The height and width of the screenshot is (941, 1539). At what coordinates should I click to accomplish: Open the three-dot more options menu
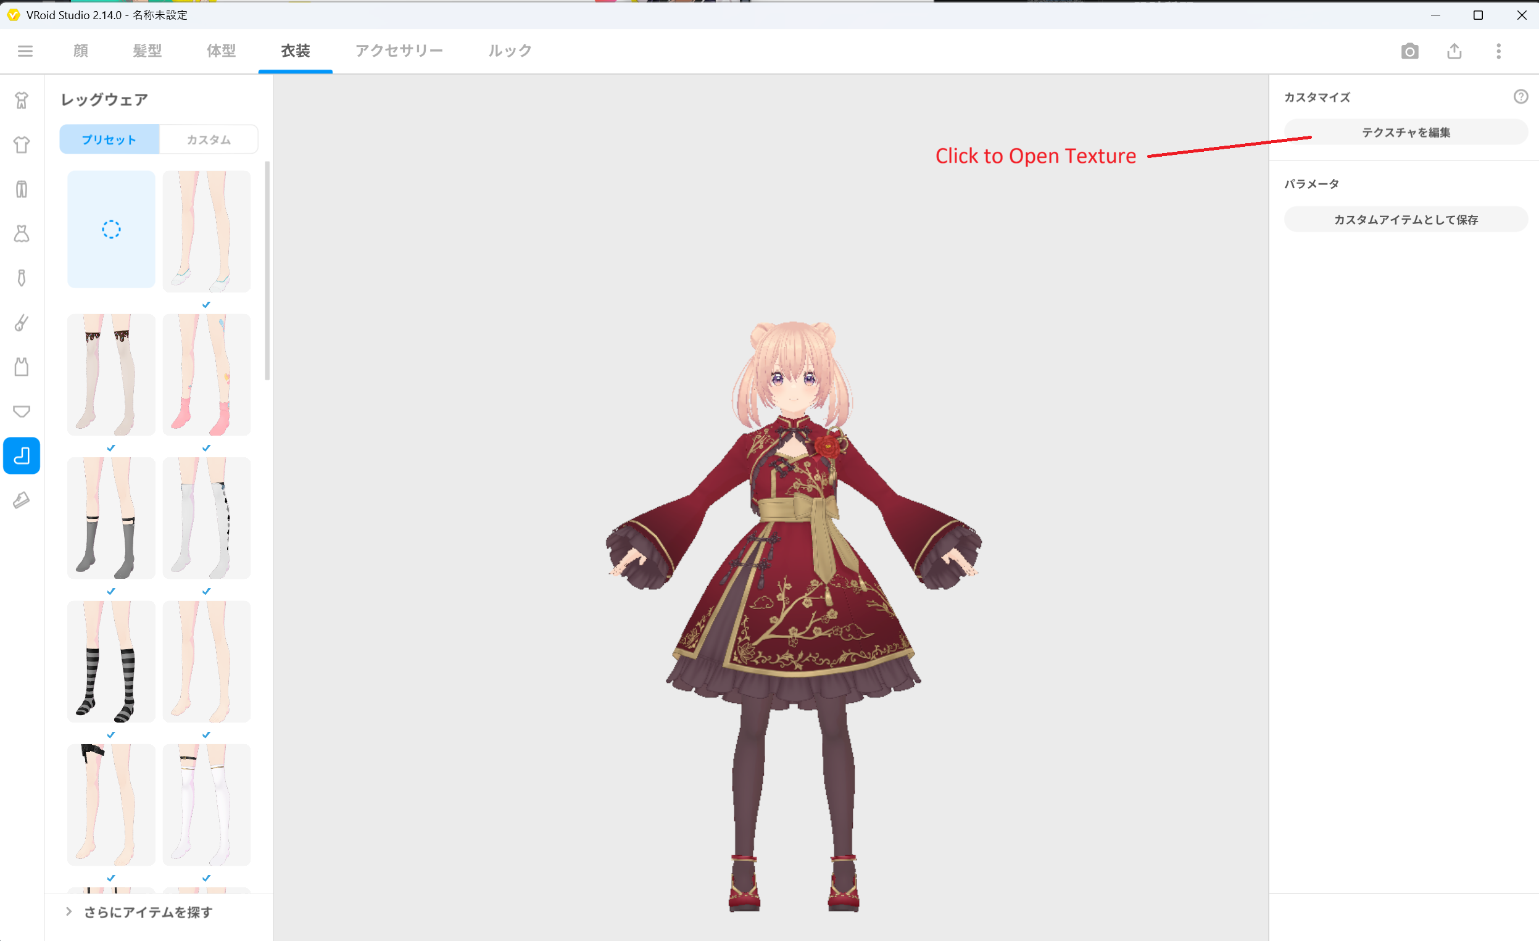click(1498, 51)
